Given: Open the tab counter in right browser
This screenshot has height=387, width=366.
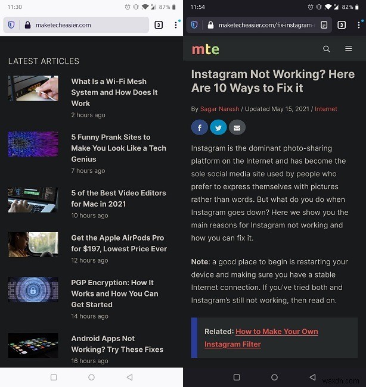Looking at the screenshot, I should tap(342, 25).
